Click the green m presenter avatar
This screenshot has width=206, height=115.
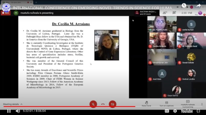[x=16, y=13]
